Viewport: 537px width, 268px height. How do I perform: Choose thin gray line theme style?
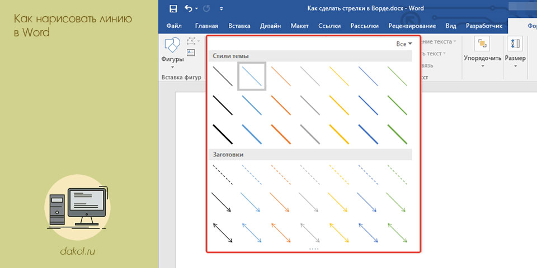(x=310, y=76)
